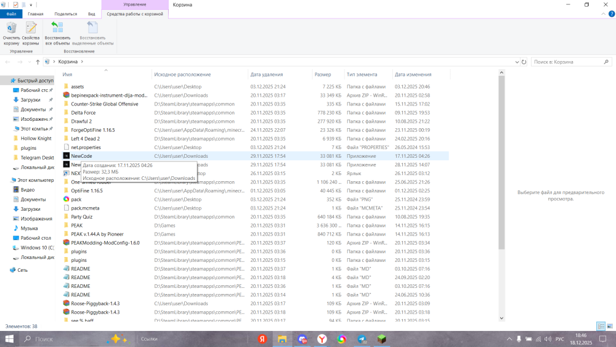
Task: Select the Управление contextual tab header
Action: [135, 4]
